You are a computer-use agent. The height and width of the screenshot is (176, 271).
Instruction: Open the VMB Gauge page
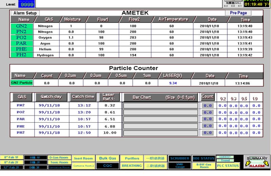pyautogui.click(x=180, y=166)
